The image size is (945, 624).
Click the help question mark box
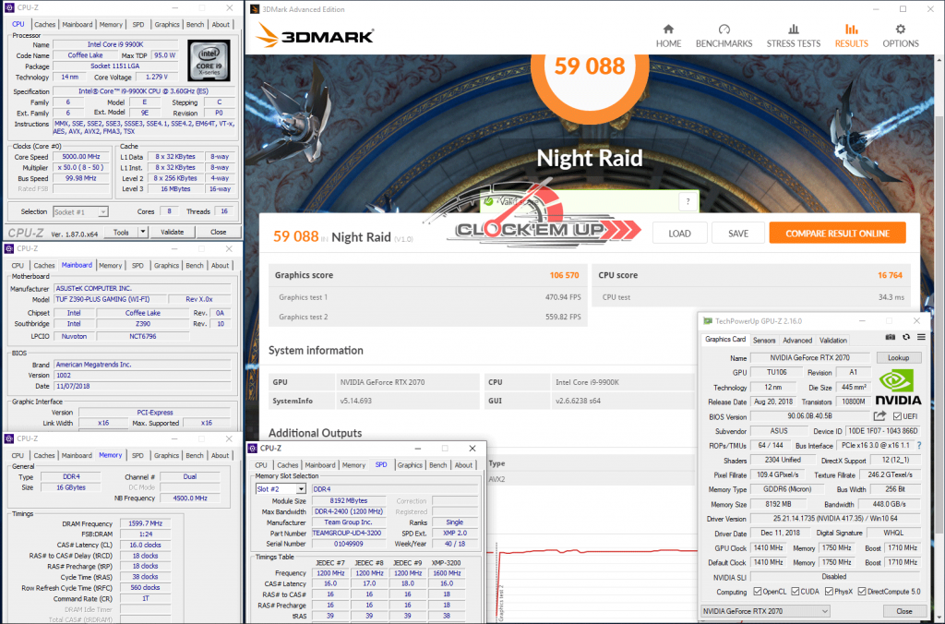tap(686, 202)
